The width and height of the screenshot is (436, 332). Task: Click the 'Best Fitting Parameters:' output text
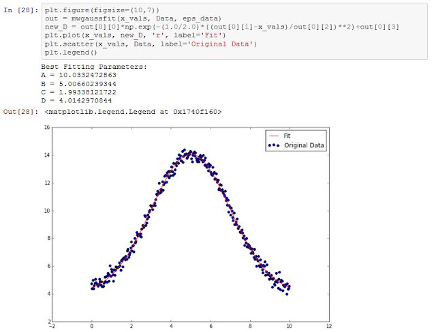(x=94, y=67)
